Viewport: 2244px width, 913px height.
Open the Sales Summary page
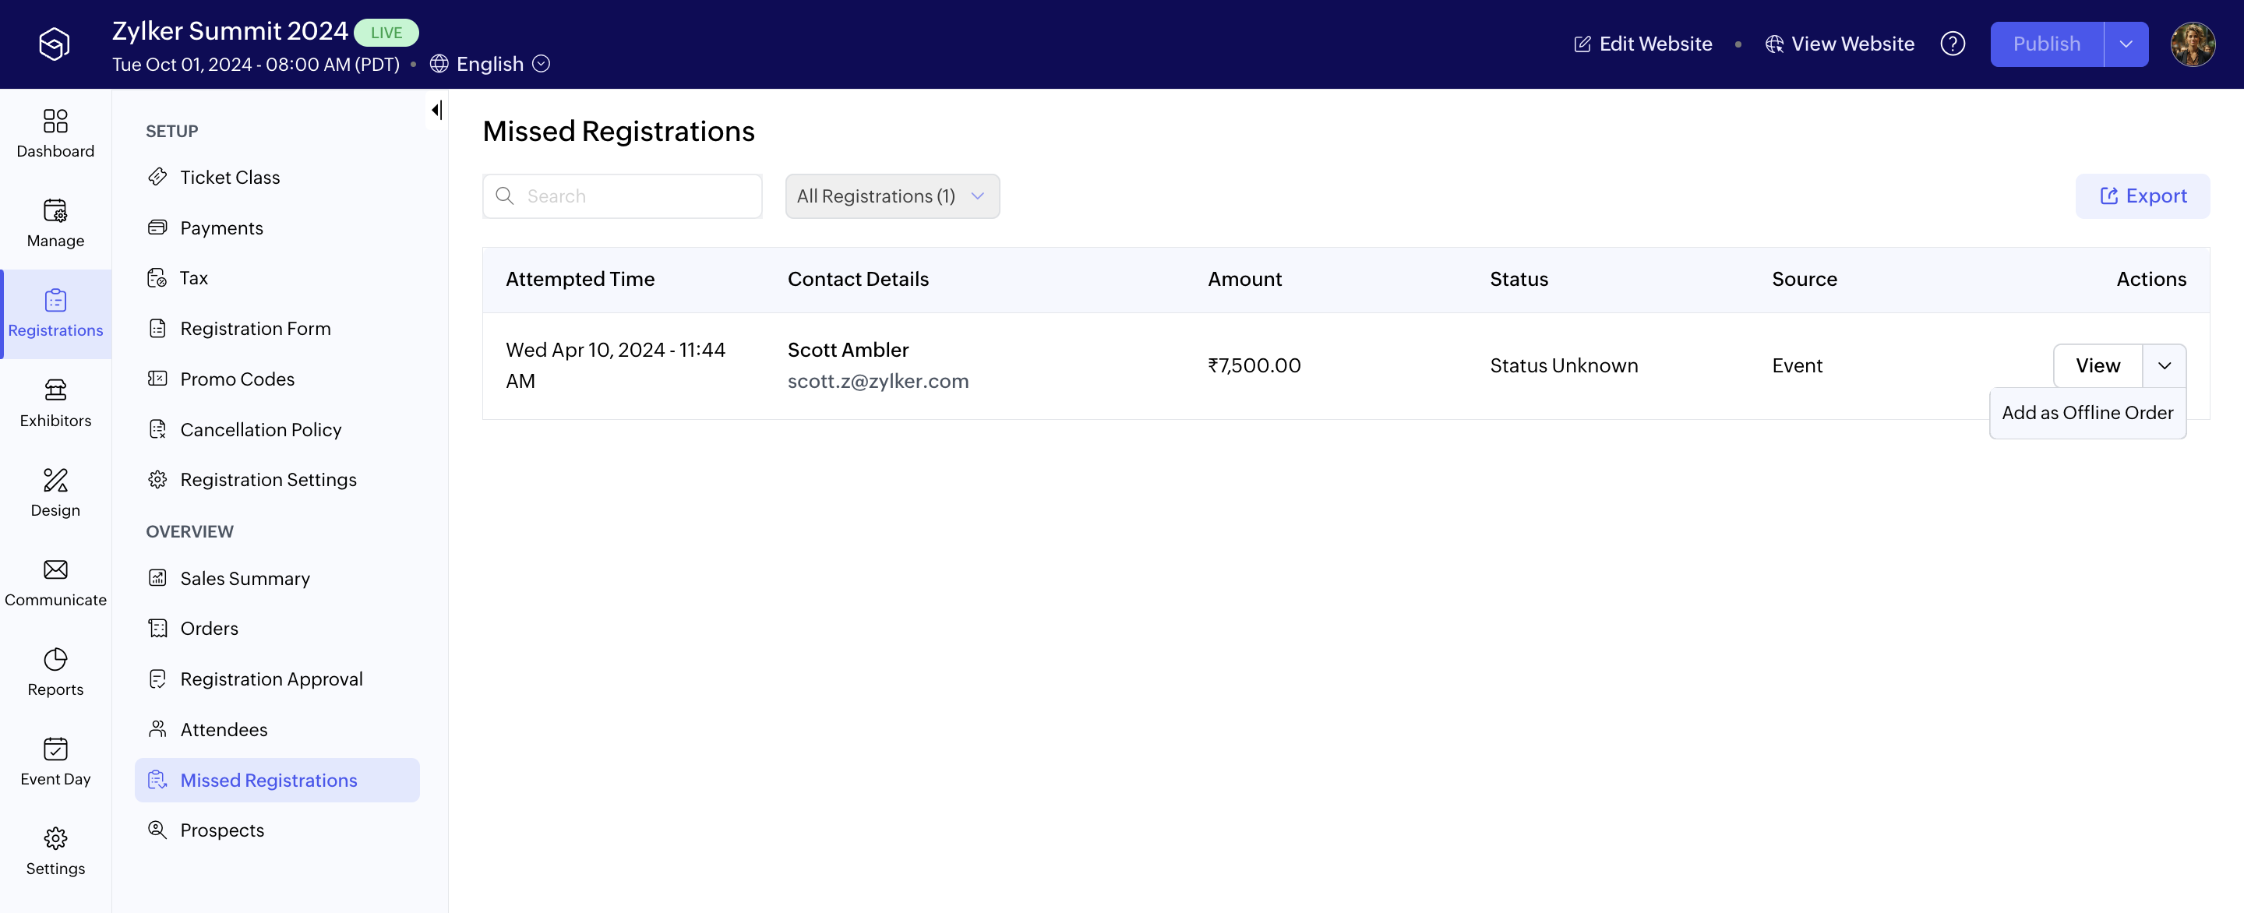click(x=245, y=579)
